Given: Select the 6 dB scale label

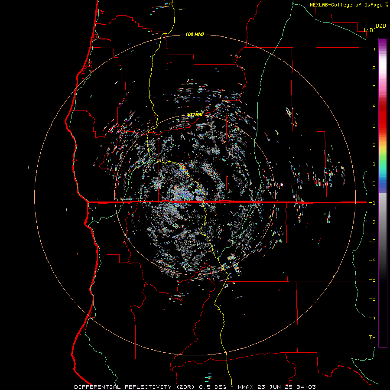Looking at the screenshot, I should coord(374,68).
